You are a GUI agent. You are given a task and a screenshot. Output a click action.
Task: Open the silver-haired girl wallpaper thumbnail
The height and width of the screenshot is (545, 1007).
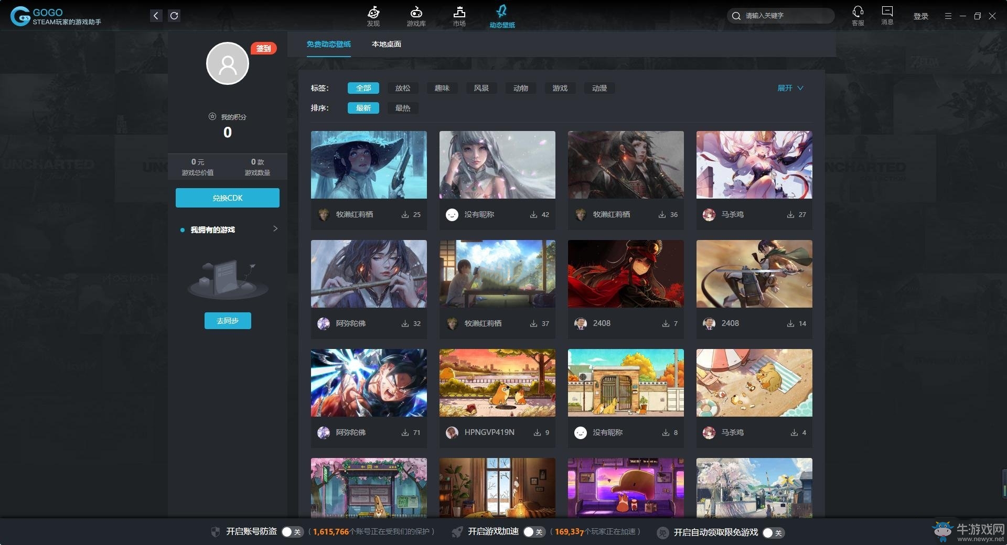point(497,165)
